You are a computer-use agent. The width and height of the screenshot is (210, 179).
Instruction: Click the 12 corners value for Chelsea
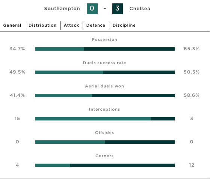[x=192, y=165]
